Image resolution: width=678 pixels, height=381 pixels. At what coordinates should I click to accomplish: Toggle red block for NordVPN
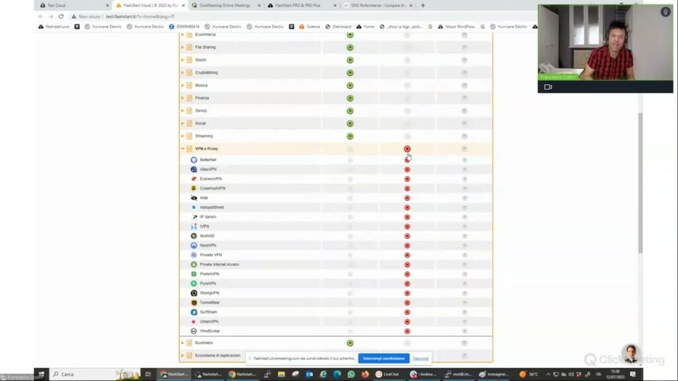click(407, 245)
